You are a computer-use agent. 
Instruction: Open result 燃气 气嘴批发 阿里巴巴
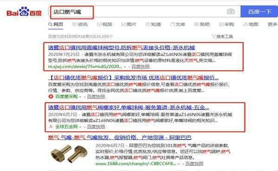point(120,138)
